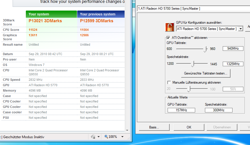Click date Sep 29, 2010 08:42 UTC
Screen dimensions: 250x145
click(45, 54)
